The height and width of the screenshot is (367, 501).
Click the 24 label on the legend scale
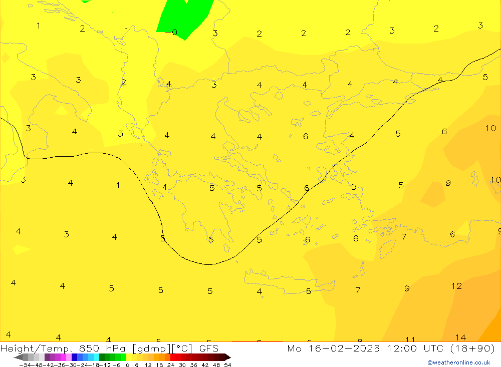(x=171, y=365)
